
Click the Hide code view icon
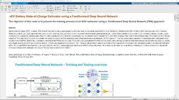pos(178,21)
